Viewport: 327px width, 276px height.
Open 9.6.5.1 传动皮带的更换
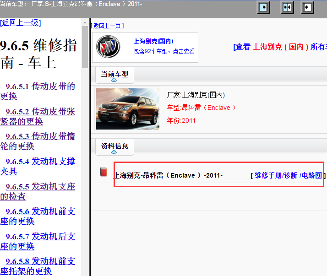38,91
